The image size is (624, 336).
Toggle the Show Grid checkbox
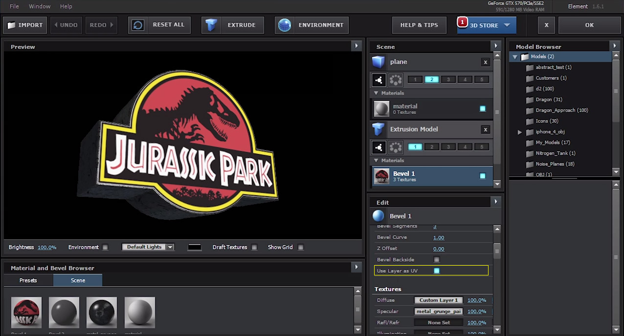tap(301, 247)
